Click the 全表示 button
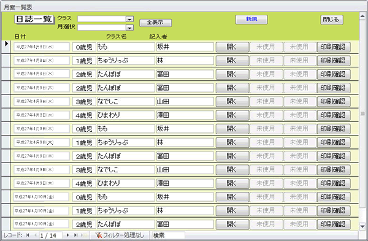The image size is (368, 241). [155, 23]
